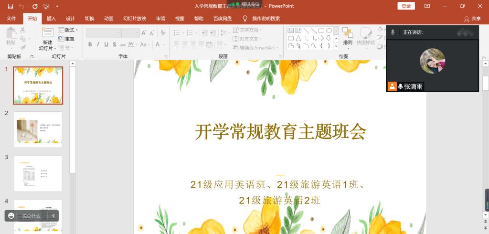This screenshot has width=489, height=234.
Task: Open the Layout (版式) dropdown
Action: (x=68, y=30)
